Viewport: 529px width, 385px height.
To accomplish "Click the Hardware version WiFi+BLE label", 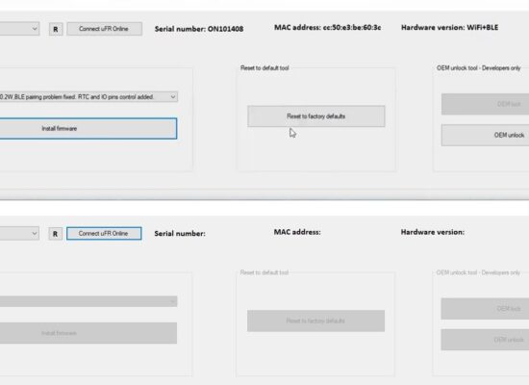I will point(450,27).
